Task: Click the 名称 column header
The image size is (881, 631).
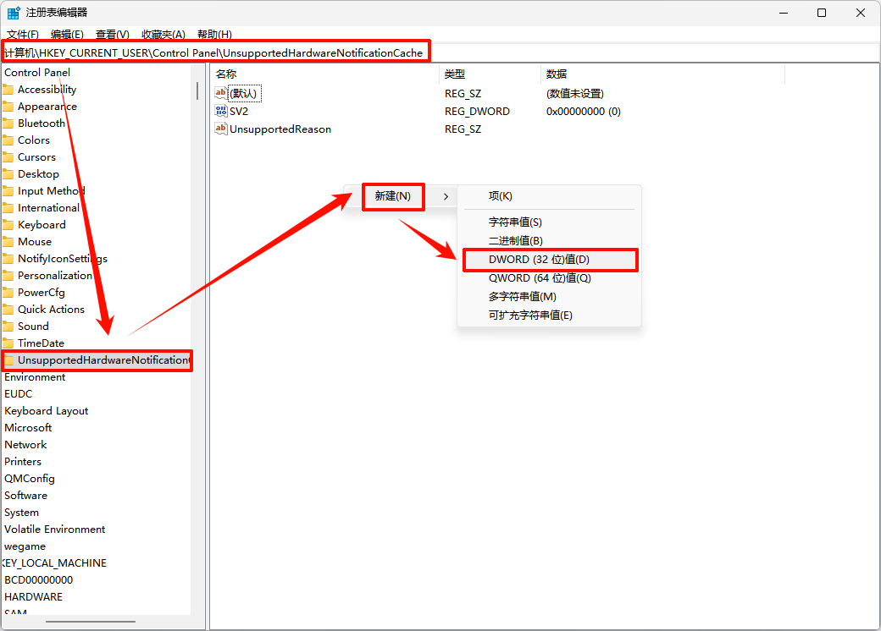Action: pyautogui.click(x=225, y=74)
